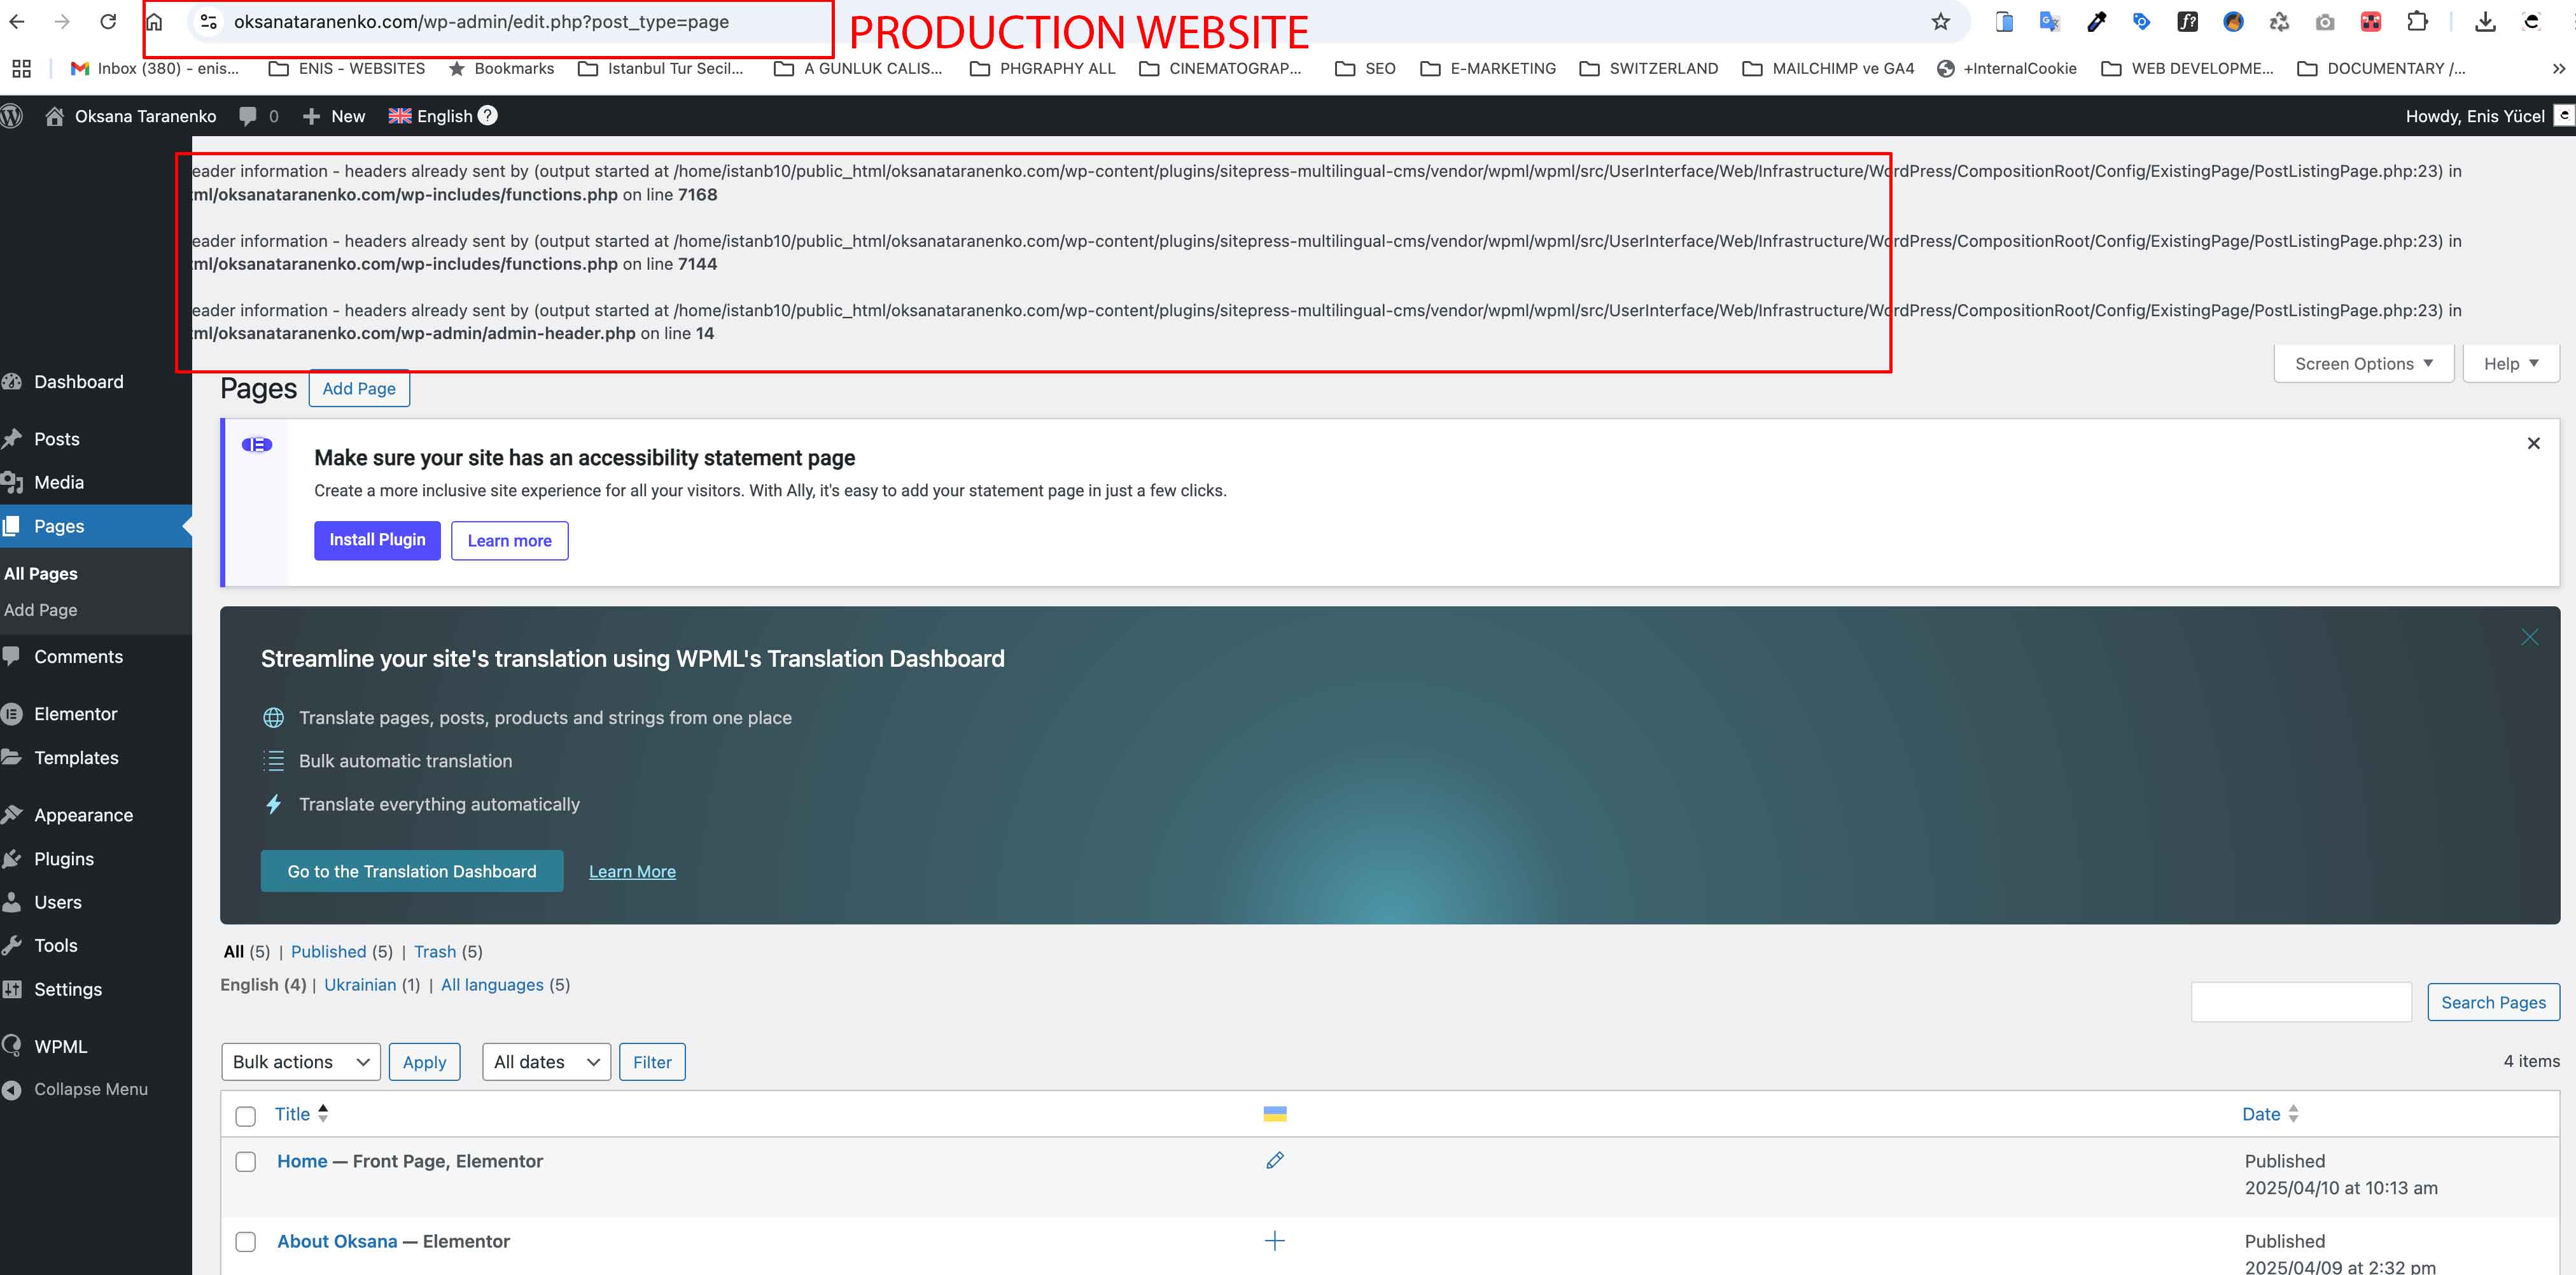Open the camera screenshot extension icon
Screen dimensions: 2576x1275
pos(2324,21)
